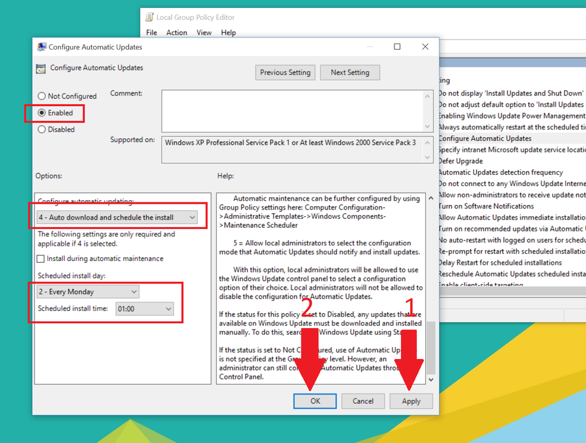The image size is (586, 443).
Task: Open the Scheduled install time dropdown
Action: pos(144,309)
